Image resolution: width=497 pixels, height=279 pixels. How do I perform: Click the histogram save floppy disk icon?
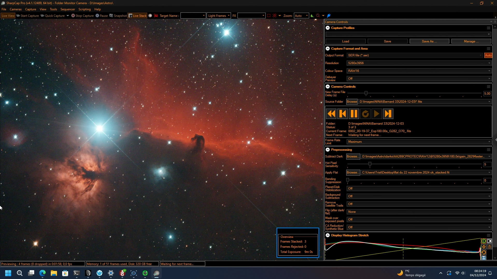click(x=484, y=258)
